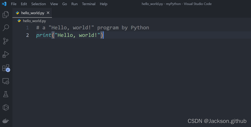Open the Testing flask icon
251x127 pixels.
click(6, 94)
